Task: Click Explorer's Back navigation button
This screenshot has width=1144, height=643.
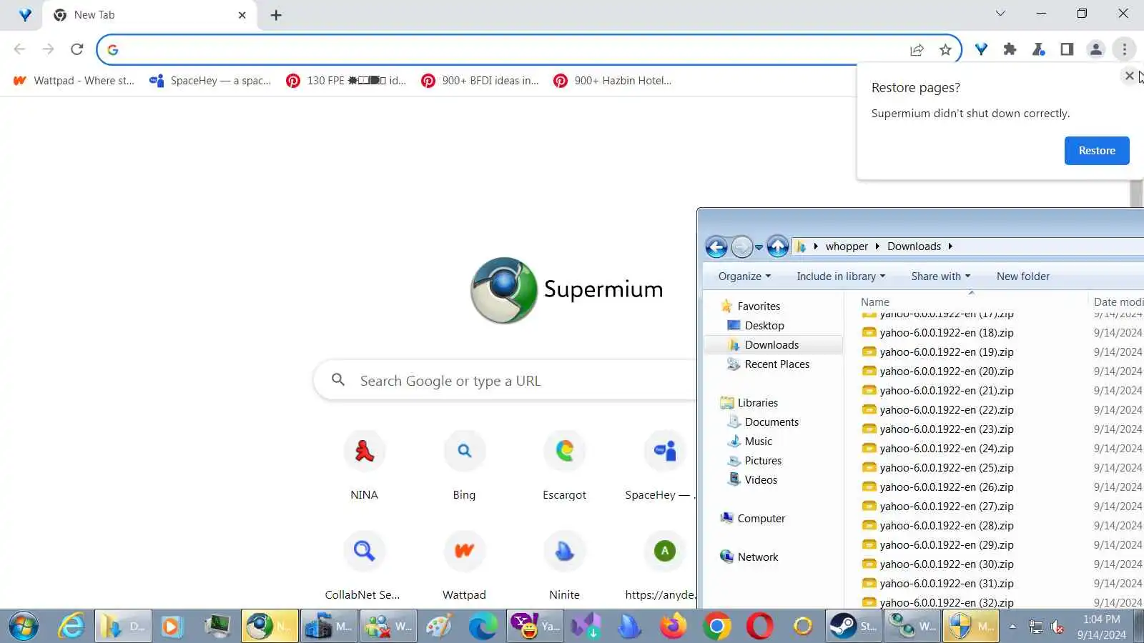Action: (x=716, y=246)
